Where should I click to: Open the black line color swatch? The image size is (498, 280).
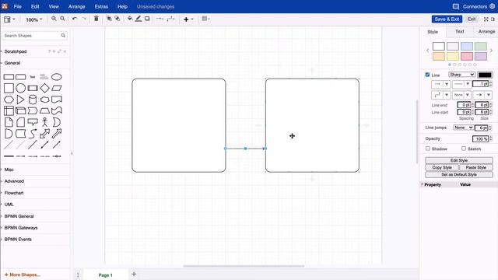coord(485,75)
